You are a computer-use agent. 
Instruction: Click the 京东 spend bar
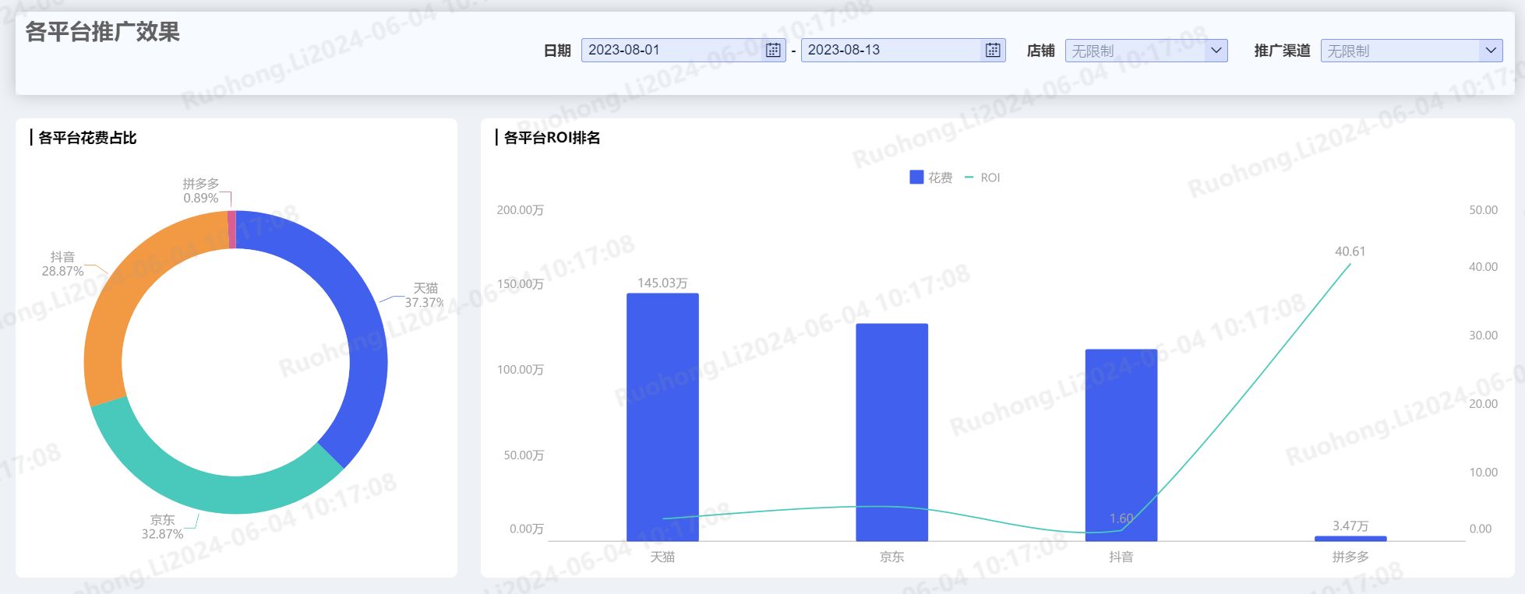pyautogui.click(x=891, y=432)
